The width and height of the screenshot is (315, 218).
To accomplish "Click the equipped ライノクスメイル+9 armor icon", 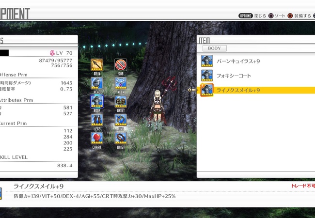I will point(207,90).
